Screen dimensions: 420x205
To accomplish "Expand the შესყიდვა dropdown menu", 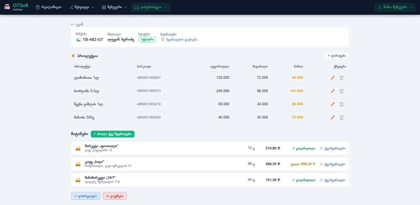I will click(x=81, y=7).
